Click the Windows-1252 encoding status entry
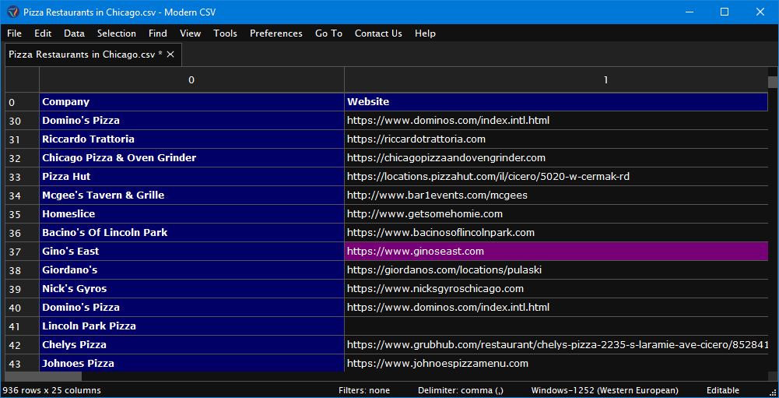This screenshot has height=398, width=779. pos(605,390)
